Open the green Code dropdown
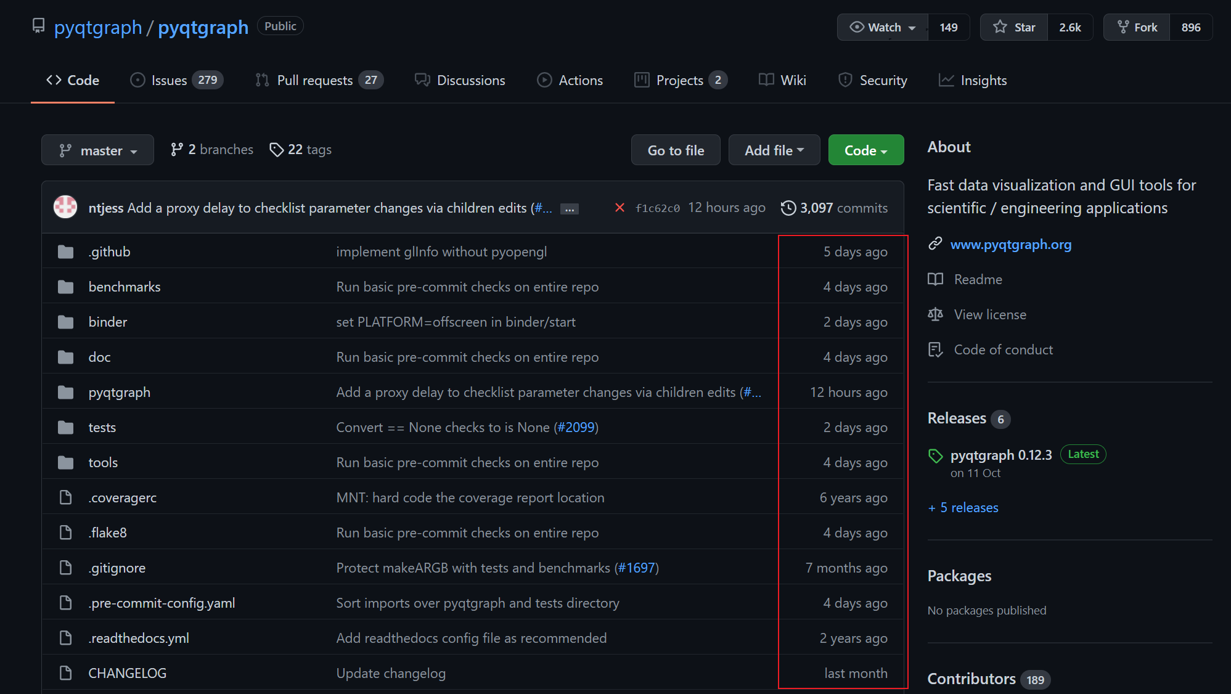Screen dimensions: 1231x694 (865, 150)
